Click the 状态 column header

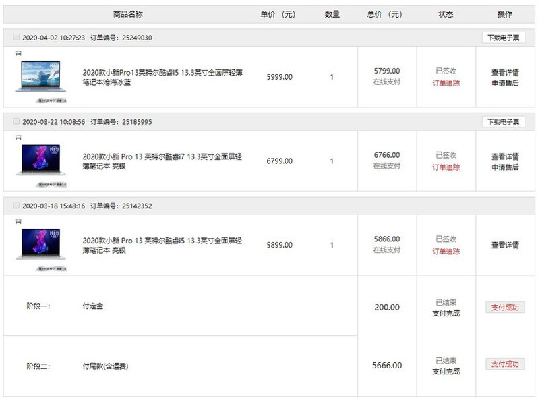click(446, 14)
